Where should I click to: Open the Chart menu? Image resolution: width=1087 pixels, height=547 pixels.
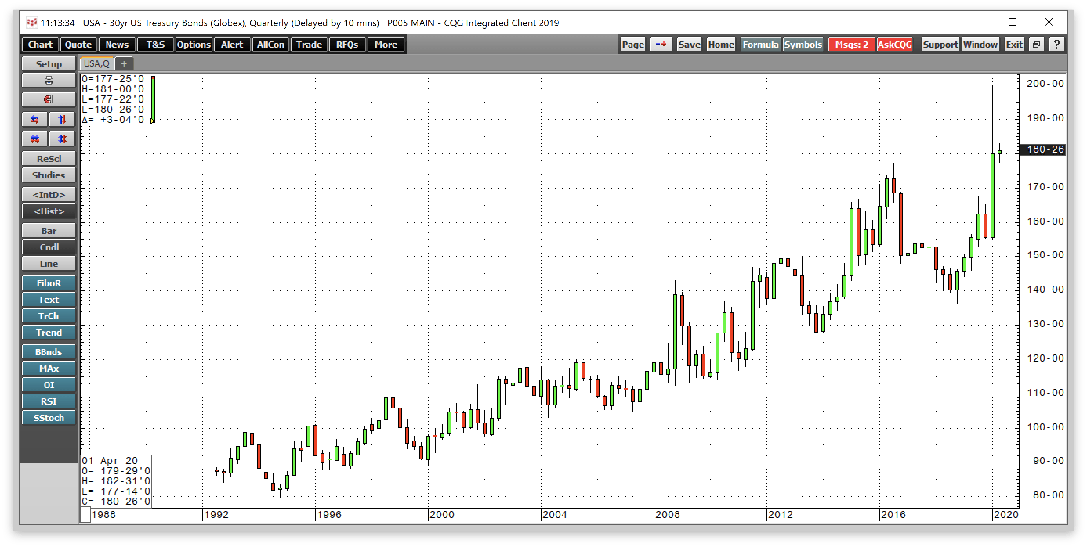pyautogui.click(x=40, y=44)
